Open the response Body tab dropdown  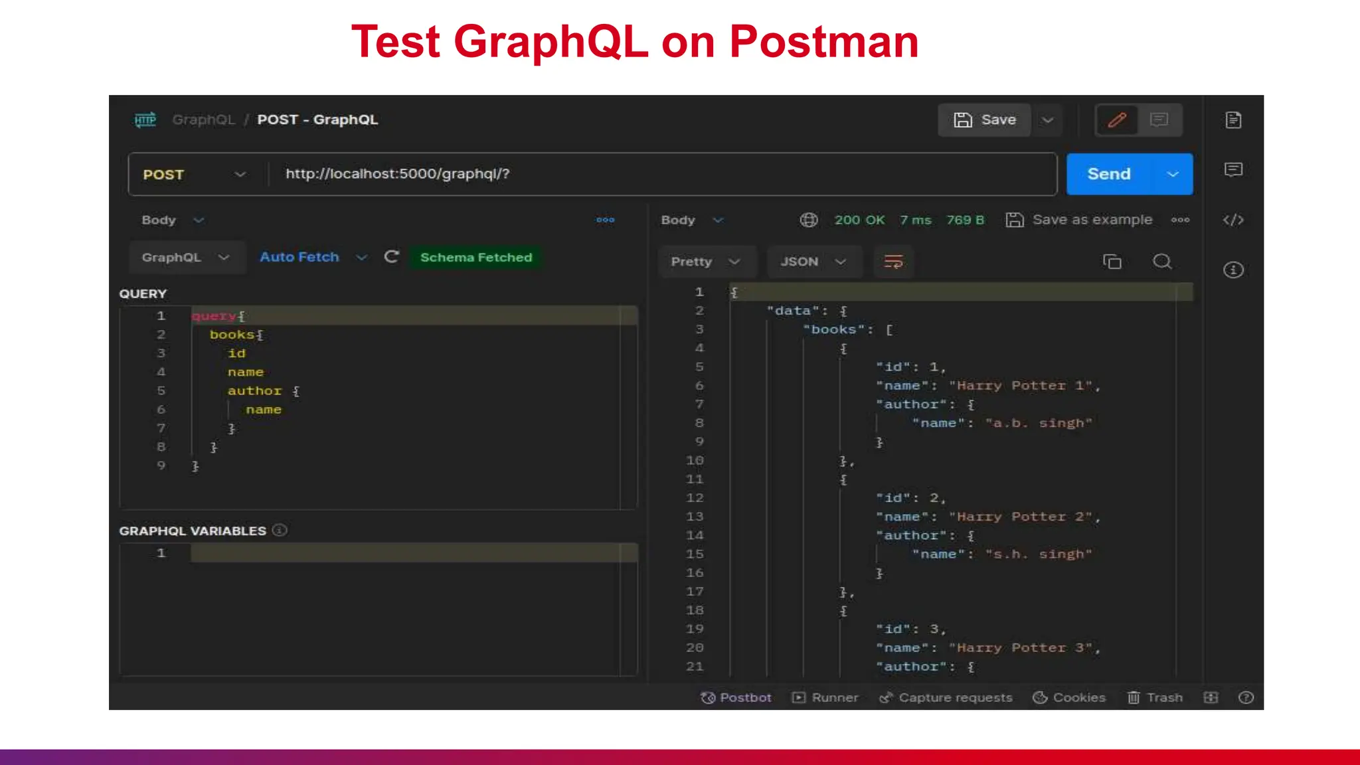tap(692, 220)
